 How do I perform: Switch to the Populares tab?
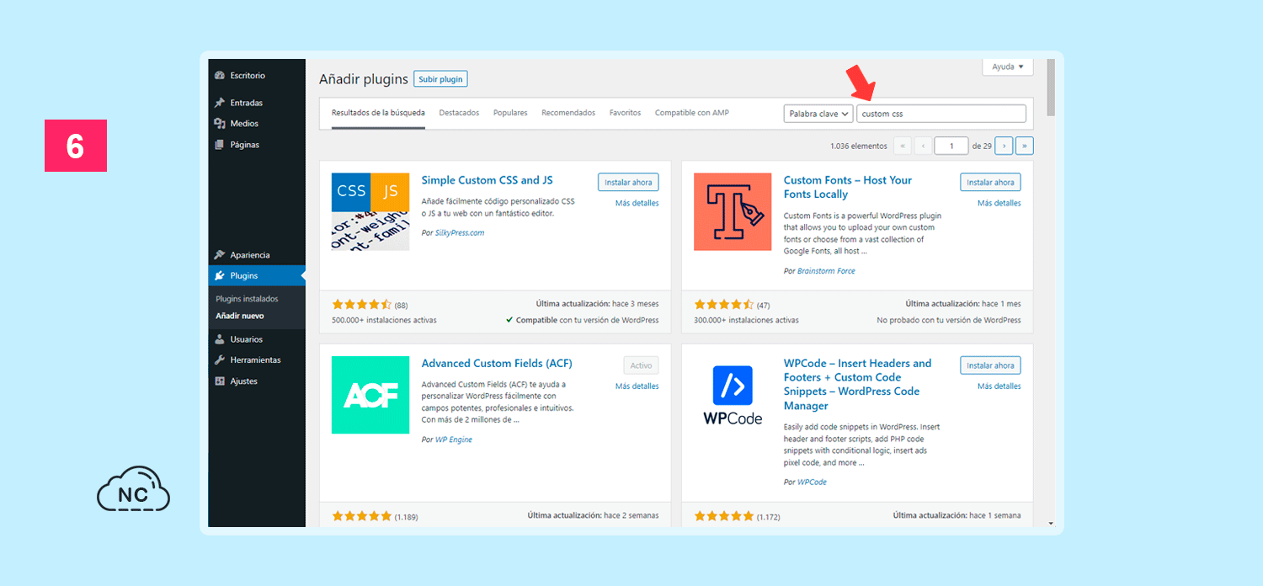[x=510, y=113]
